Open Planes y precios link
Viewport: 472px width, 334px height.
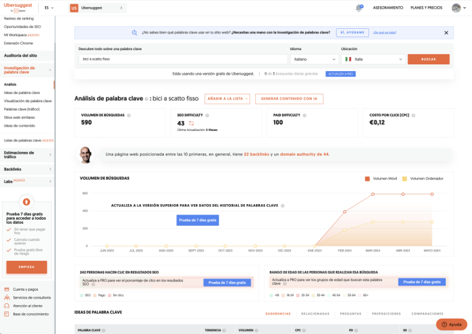426,8
